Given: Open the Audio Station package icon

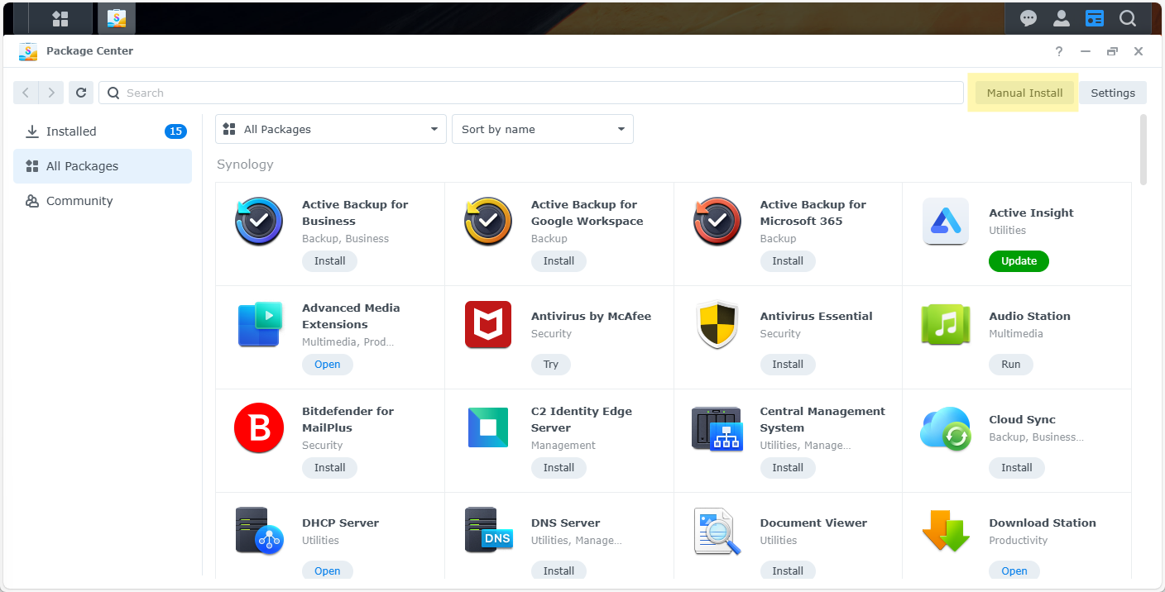Looking at the screenshot, I should pyautogui.click(x=946, y=325).
